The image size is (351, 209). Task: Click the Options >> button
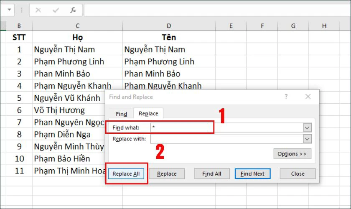point(292,154)
